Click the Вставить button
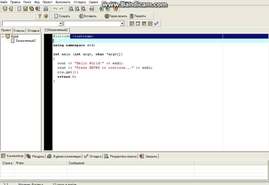The width and height of the screenshot is (269, 185). click(88, 16)
